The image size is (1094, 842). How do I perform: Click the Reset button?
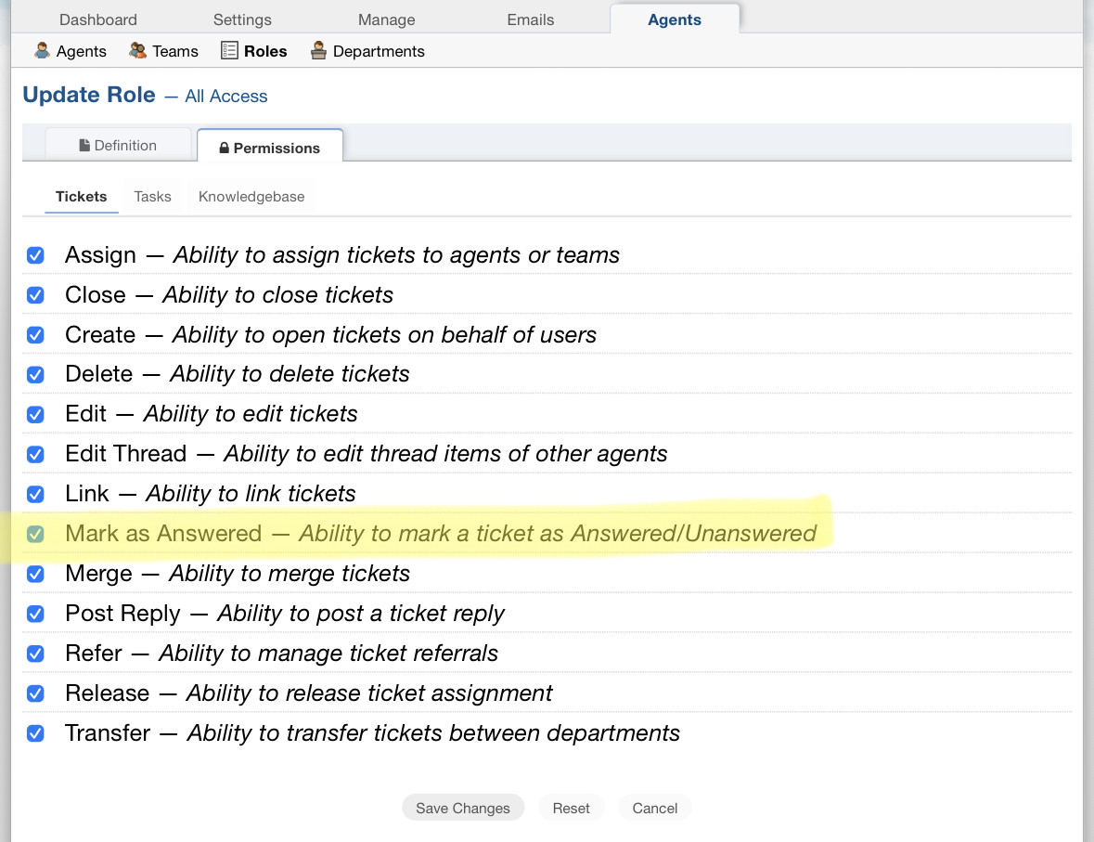coord(571,808)
